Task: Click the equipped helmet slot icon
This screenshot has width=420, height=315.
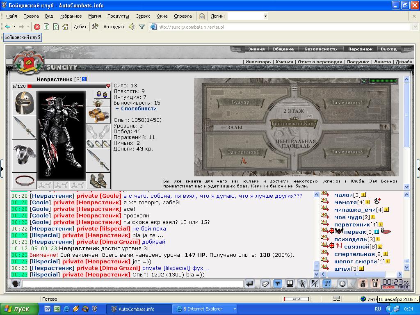Action: [x=24, y=103]
